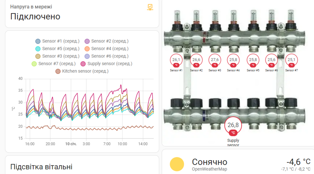Toggle Supply sensor legend entry
The height and width of the screenshot is (174, 314).
point(106,64)
